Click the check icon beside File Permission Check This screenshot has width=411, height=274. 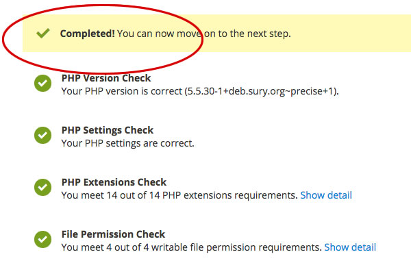click(43, 240)
